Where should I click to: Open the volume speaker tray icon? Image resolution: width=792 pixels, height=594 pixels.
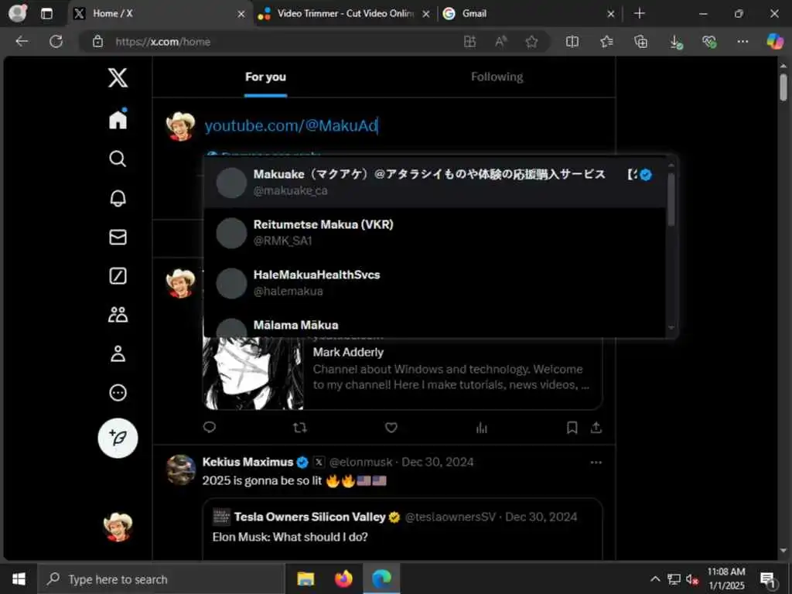[x=692, y=579]
